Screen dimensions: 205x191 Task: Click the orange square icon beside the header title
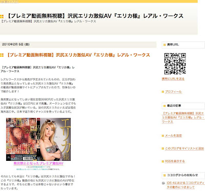click(2, 16)
